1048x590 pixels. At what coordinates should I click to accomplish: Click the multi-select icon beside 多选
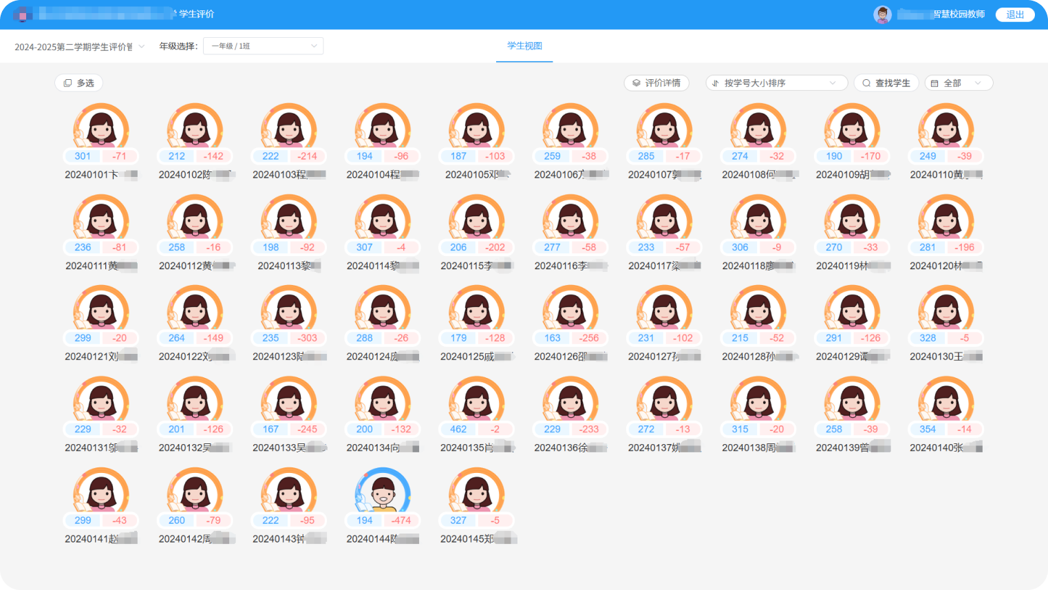pos(67,83)
